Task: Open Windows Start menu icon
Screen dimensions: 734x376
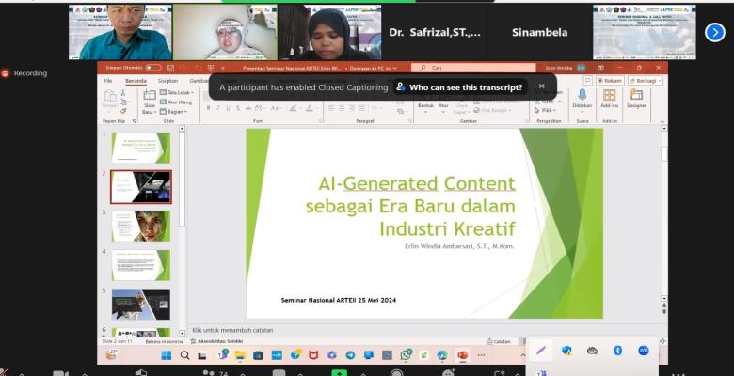Action: [167, 355]
